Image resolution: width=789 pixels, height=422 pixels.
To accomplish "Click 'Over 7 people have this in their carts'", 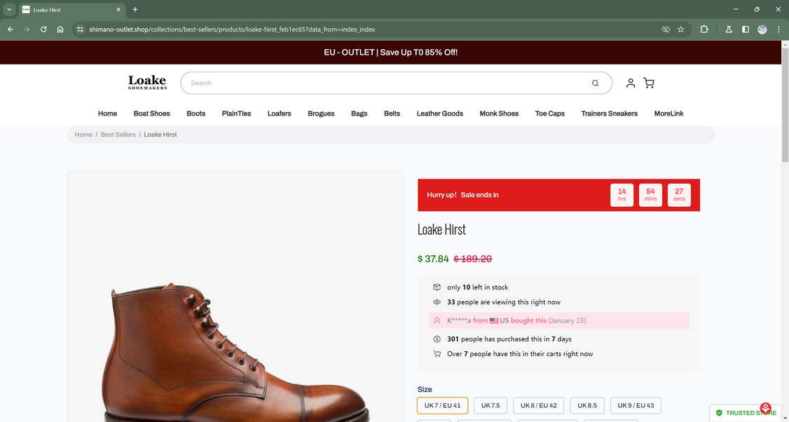I will coord(520,354).
